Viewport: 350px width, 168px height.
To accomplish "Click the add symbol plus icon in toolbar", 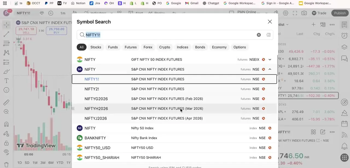I will [x=51, y=13].
